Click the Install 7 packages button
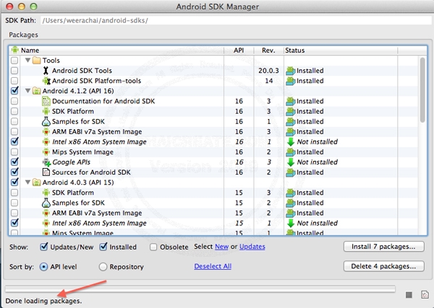The image size is (434, 308). click(383, 247)
